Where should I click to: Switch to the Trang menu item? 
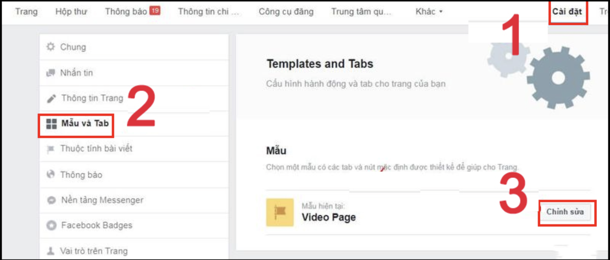click(26, 11)
